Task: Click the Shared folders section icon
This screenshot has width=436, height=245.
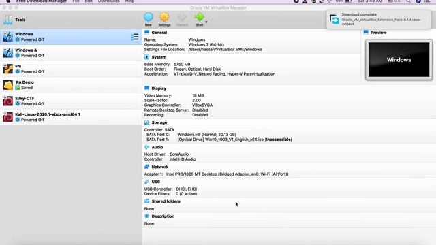Action: [147, 201]
